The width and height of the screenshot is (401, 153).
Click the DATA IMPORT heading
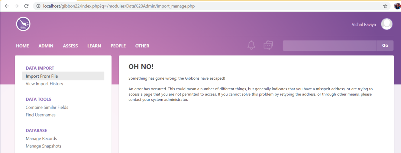point(40,68)
